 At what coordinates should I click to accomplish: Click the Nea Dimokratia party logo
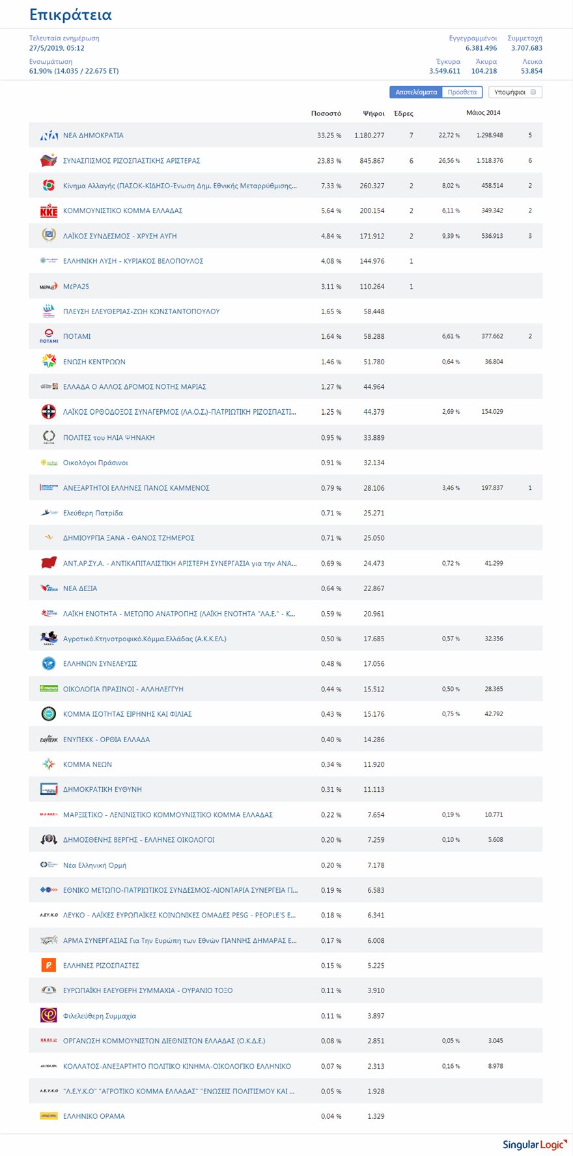point(49,136)
